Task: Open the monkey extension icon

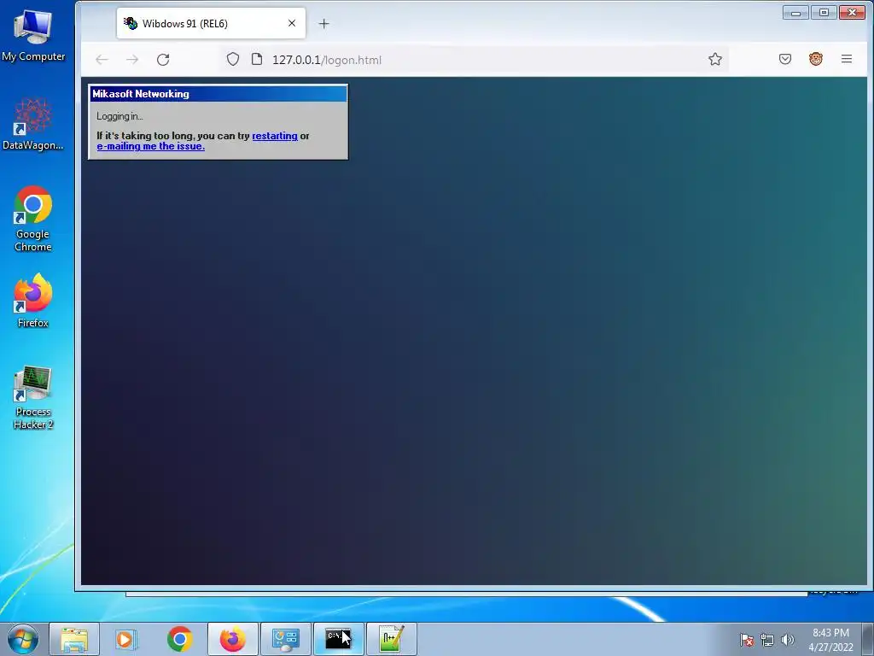Action: 815,59
